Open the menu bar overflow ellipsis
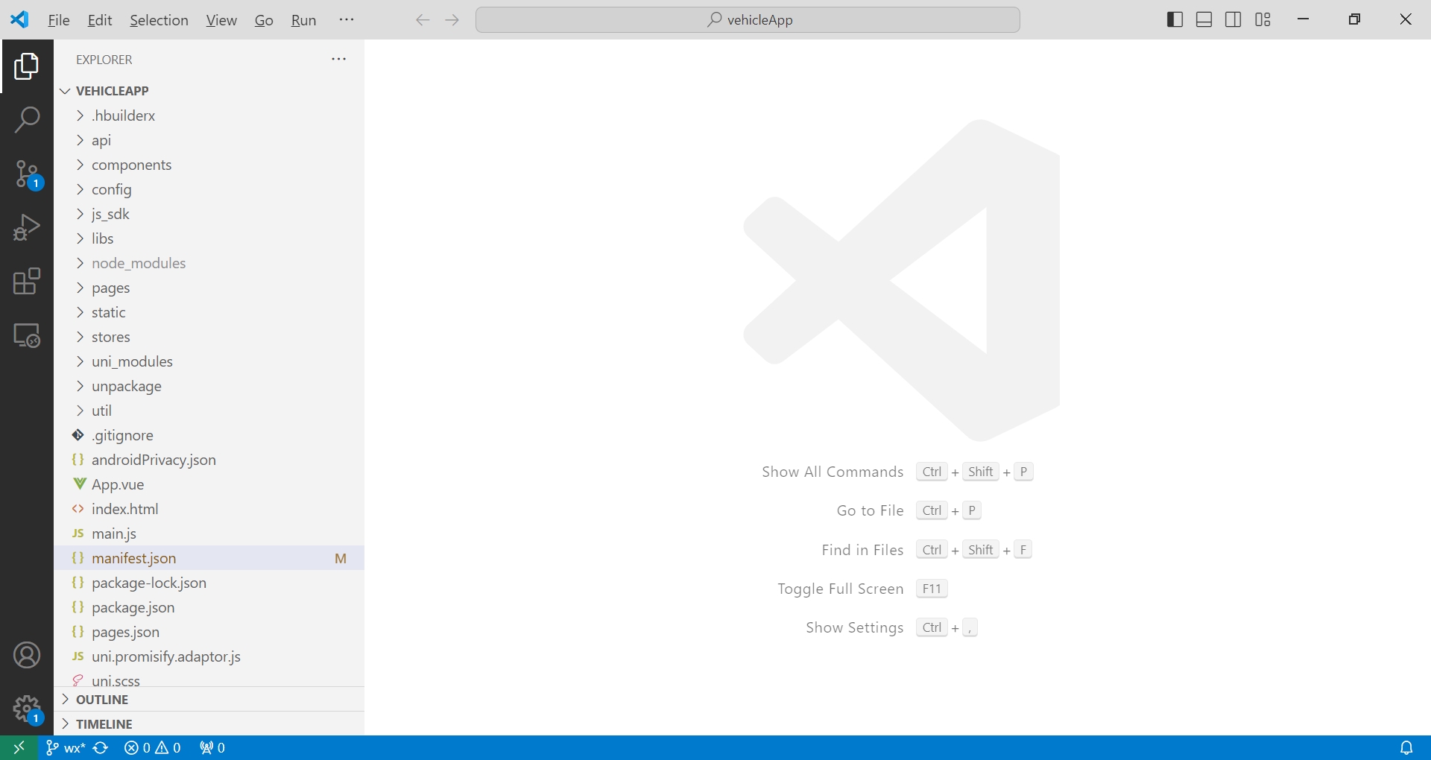The height and width of the screenshot is (760, 1431). (x=347, y=20)
